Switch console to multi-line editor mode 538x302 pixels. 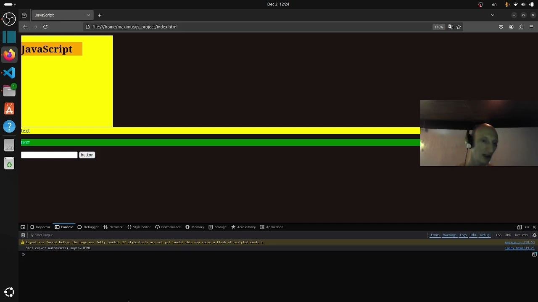coord(534,255)
